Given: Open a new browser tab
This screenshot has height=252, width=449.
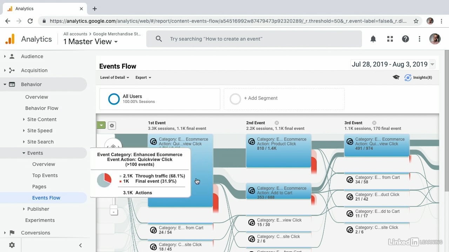Looking at the screenshot, I should [95, 9].
